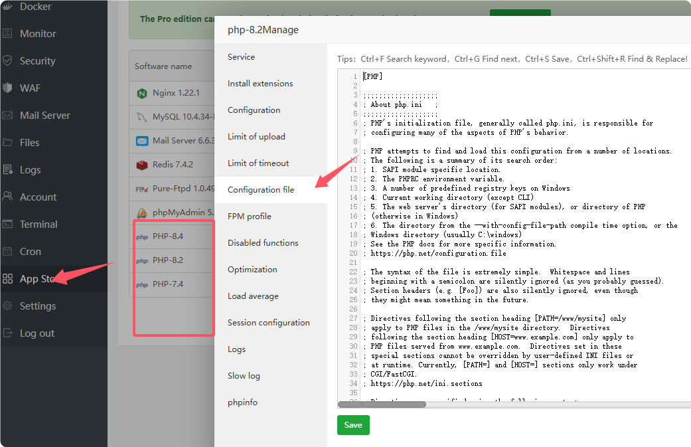Save the php.ini configuration file
Viewport: 691px width, 447px height.
point(353,425)
